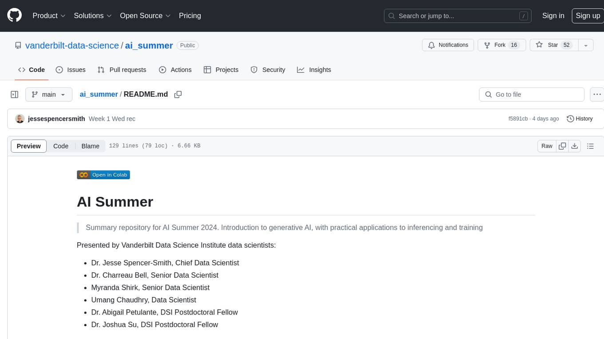Select the Preview view
This screenshot has width=604, height=339.
[x=29, y=146]
